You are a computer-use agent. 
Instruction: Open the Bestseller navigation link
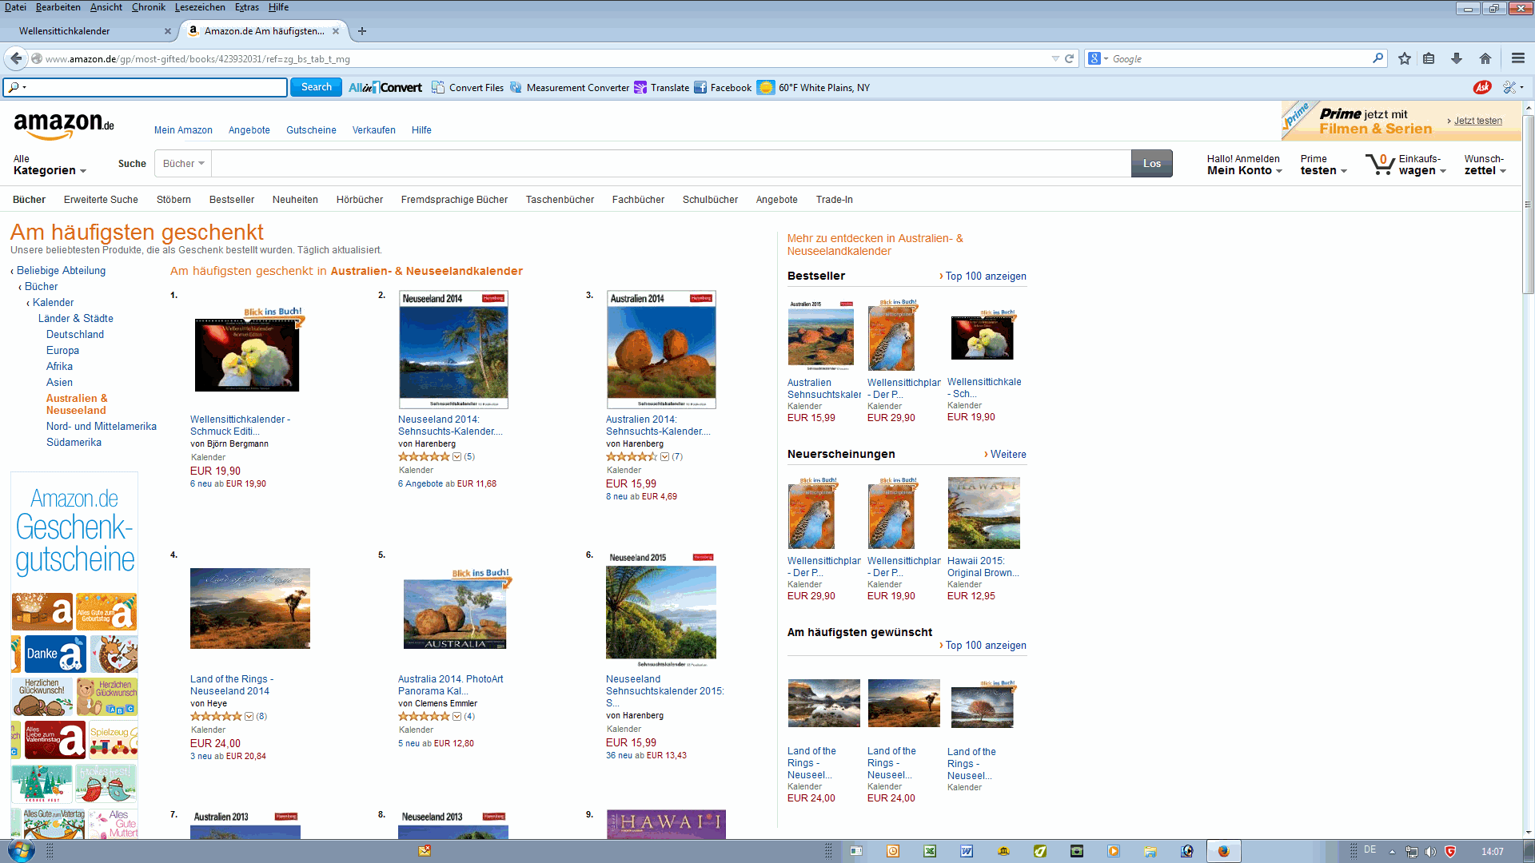tap(232, 200)
